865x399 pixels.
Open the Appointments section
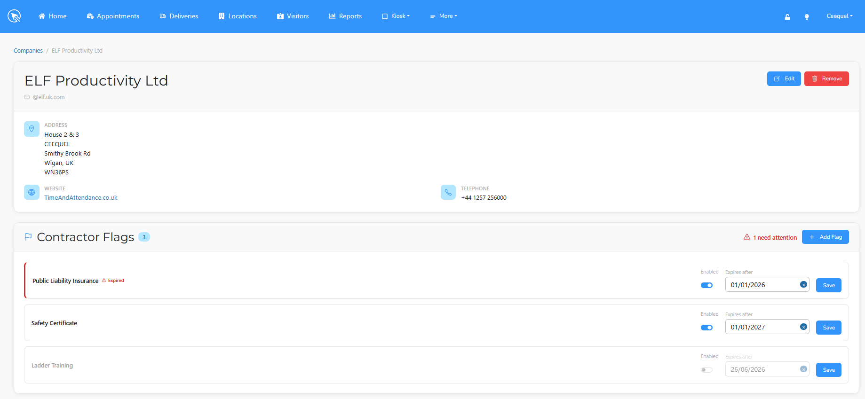113,16
